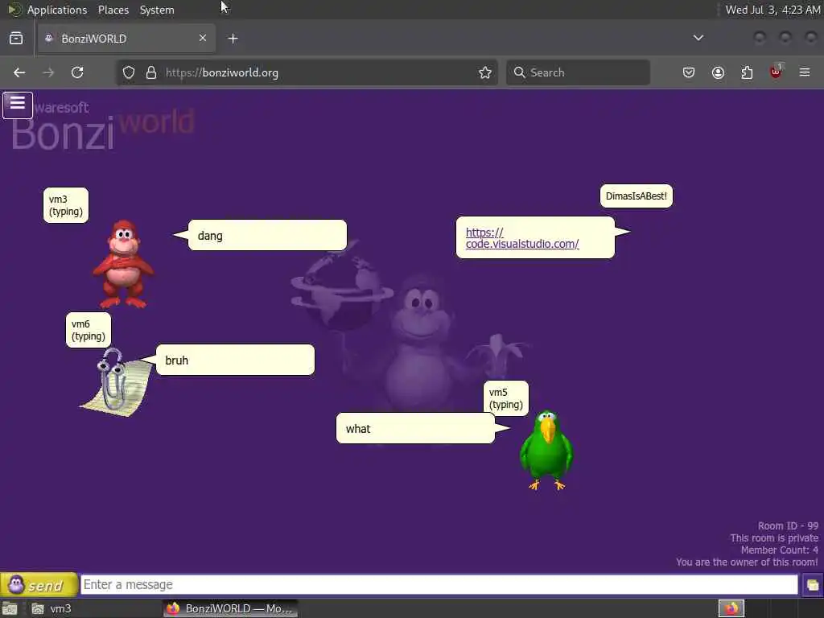Open the Firefox View tab icon
824x618 pixels.
16,39
